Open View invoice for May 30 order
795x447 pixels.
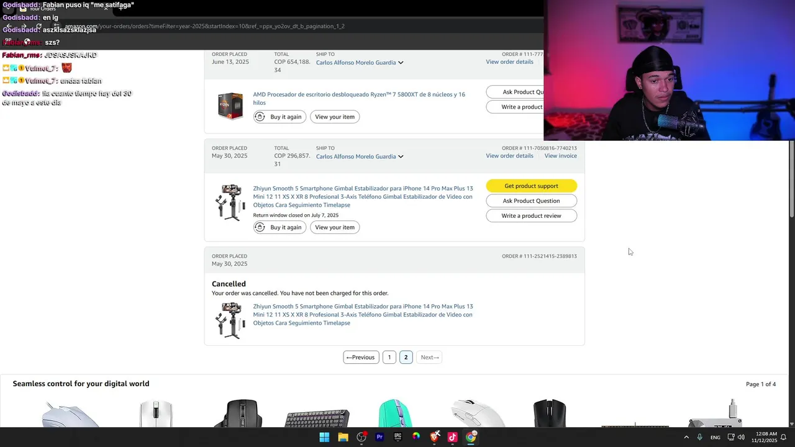tap(561, 156)
